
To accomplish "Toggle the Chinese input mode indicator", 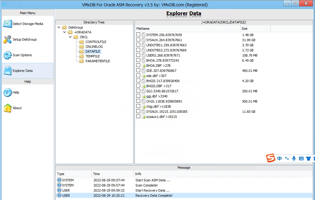I will pyautogui.click(x=279, y=158).
